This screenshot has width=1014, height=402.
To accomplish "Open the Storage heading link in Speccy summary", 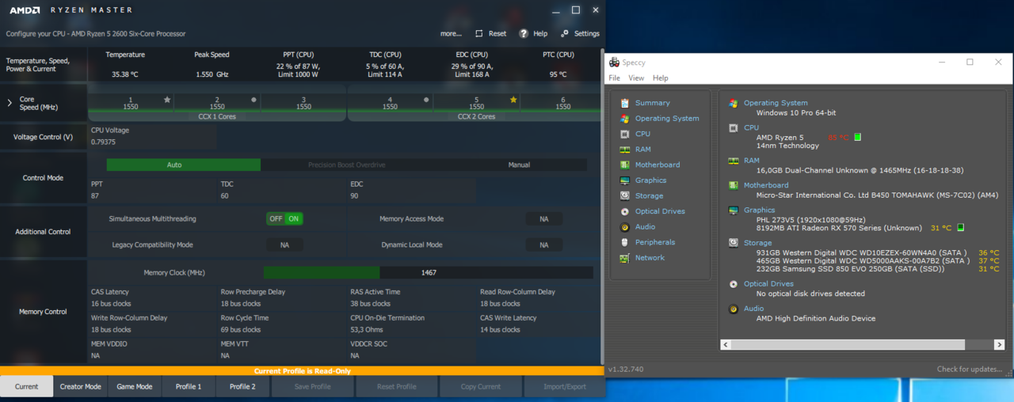I will click(x=757, y=243).
